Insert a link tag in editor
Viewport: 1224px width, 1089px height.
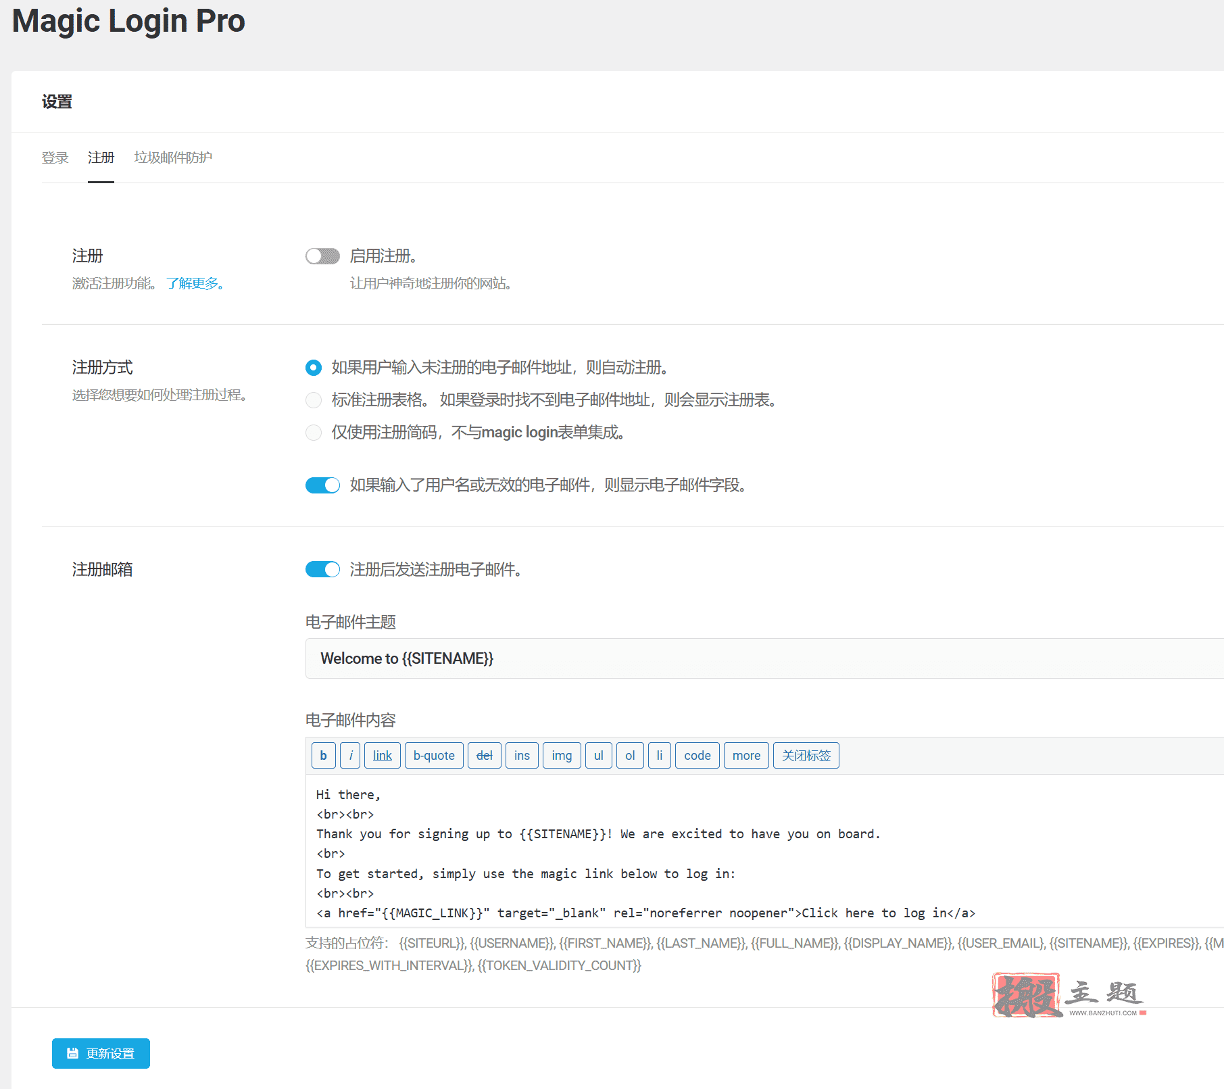tap(383, 755)
